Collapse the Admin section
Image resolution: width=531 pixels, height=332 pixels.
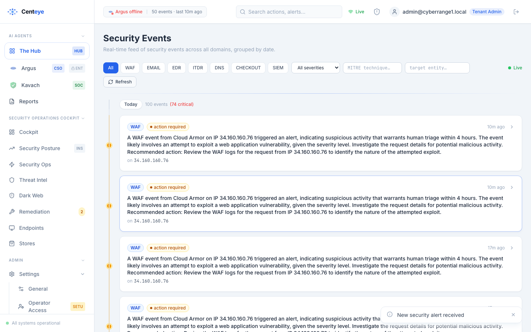click(83, 260)
